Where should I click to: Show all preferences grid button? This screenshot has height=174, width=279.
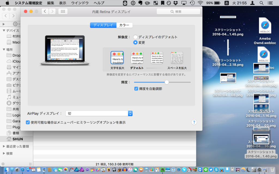click(x=63, y=11)
